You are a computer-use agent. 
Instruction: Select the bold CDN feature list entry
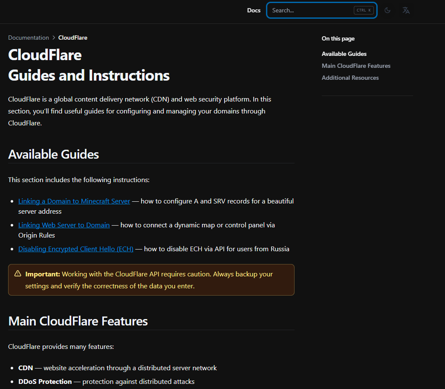pyautogui.click(x=26, y=368)
